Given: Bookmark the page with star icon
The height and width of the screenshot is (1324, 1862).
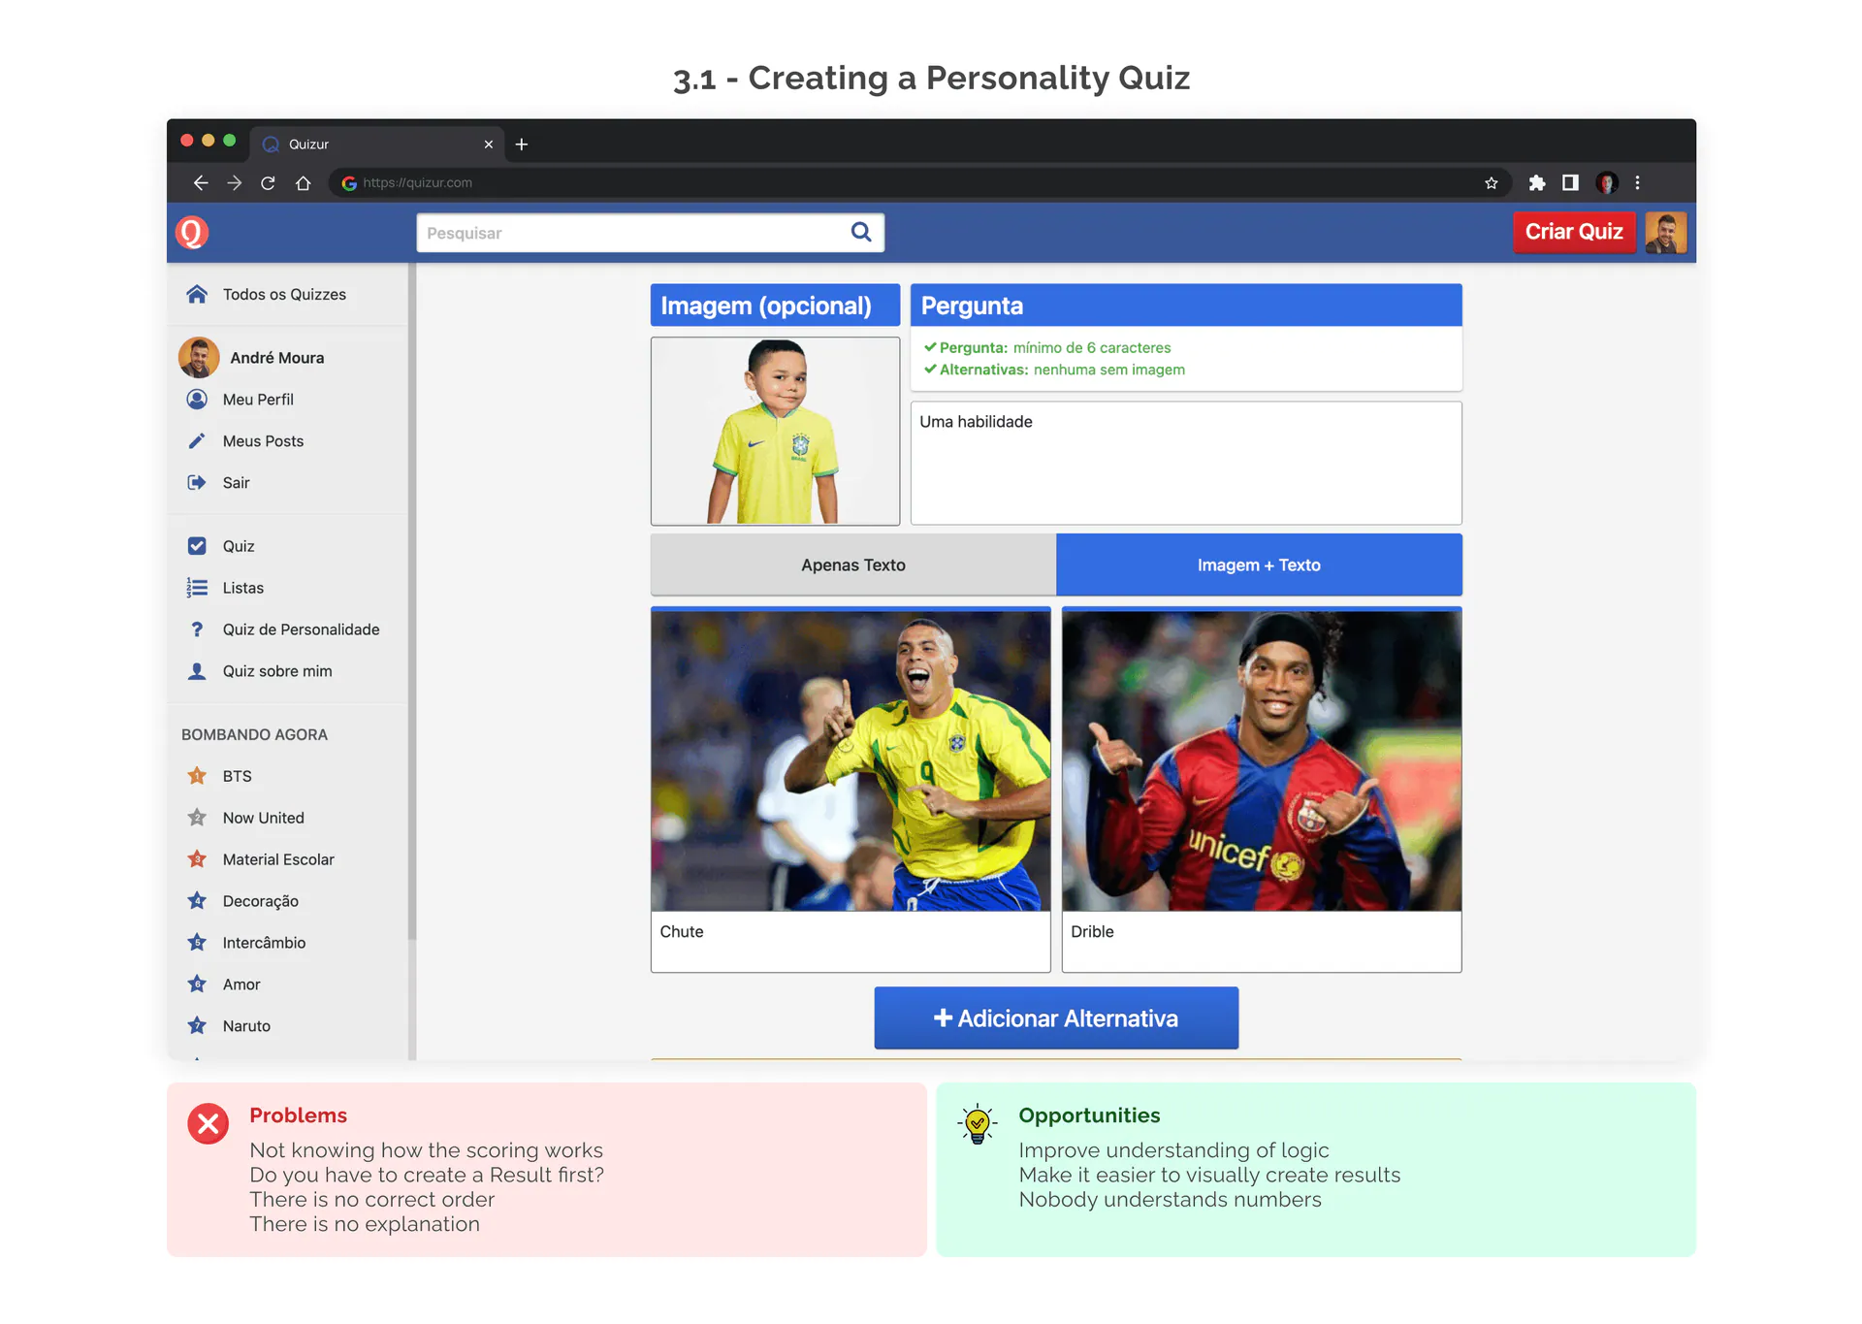Looking at the screenshot, I should (1492, 182).
